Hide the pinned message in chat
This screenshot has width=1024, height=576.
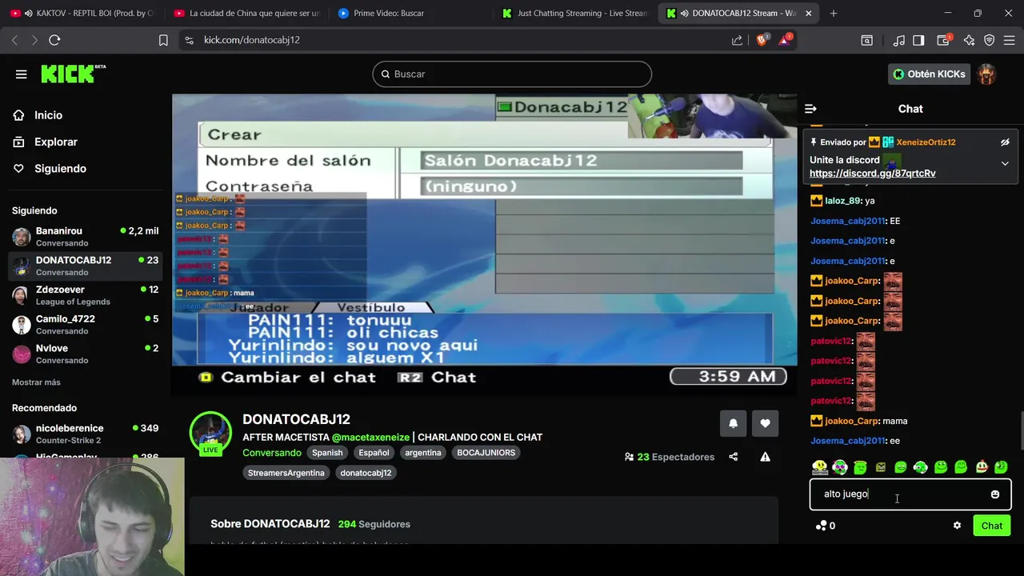pos(1005,142)
